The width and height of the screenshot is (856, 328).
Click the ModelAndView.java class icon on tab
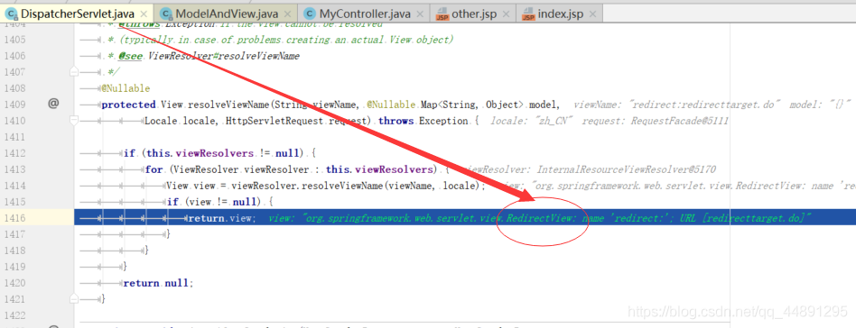coord(166,14)
